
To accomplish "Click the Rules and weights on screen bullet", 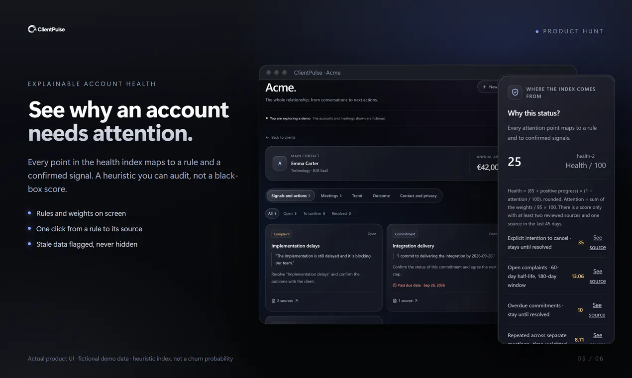I will (81, 213).
